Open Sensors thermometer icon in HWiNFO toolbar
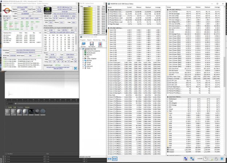Screen dimensions: 227x163 click(100, 45)
